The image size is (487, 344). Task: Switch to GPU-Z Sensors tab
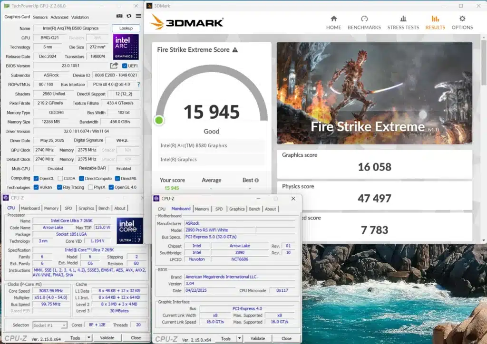point(40,18)
